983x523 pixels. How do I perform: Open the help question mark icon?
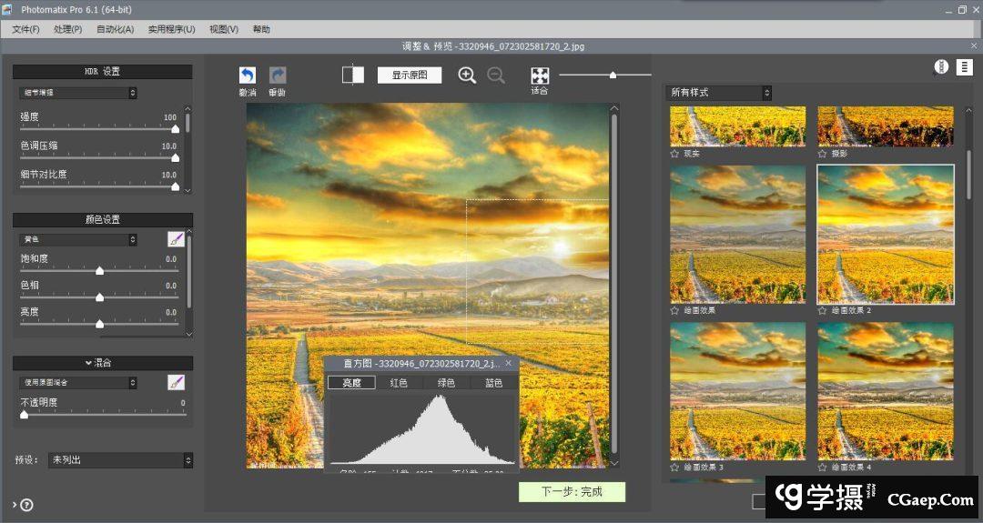click(26, 505)
